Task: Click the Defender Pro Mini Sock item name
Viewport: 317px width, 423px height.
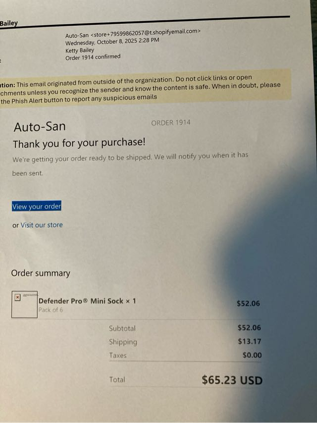Action: click(87, 301)
